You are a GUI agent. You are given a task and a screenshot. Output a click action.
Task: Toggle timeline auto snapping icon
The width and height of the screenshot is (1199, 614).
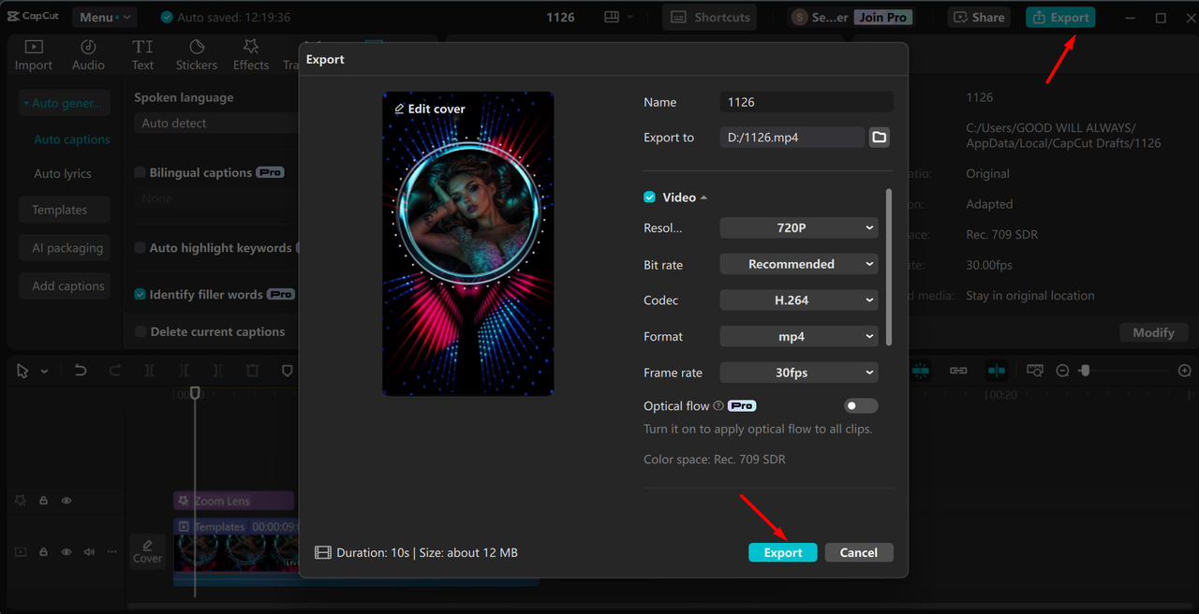[x=922, y=371]
